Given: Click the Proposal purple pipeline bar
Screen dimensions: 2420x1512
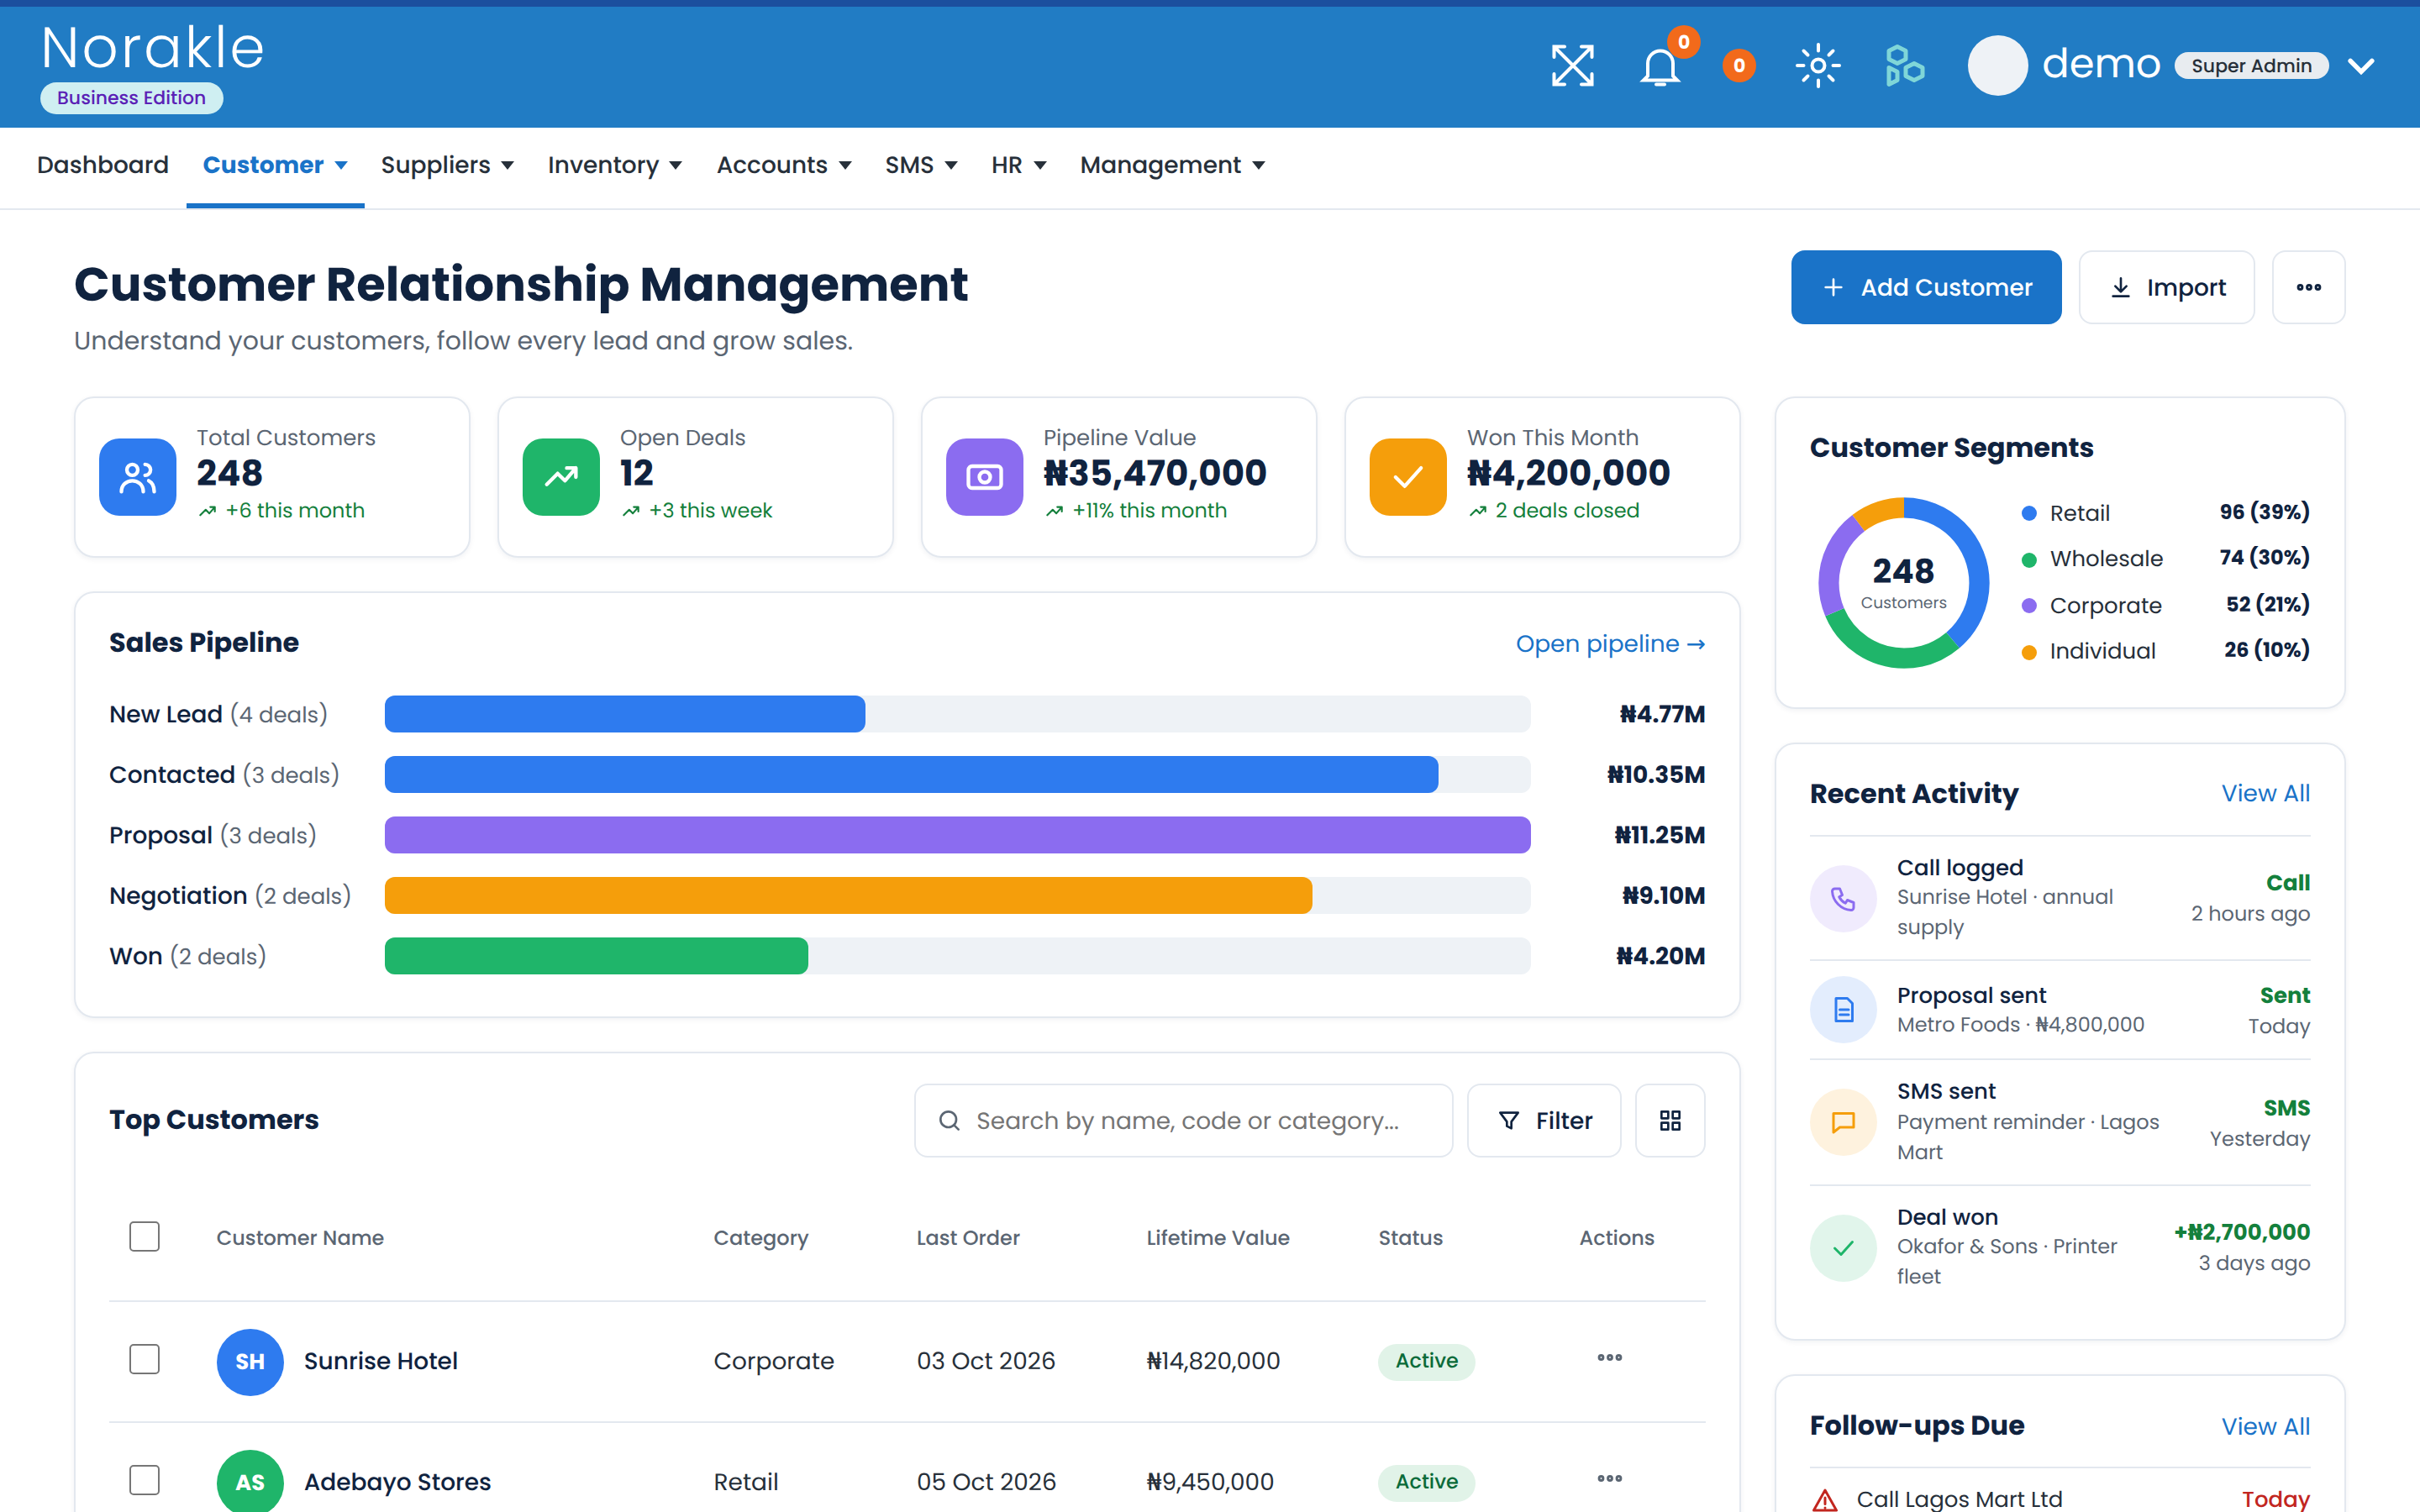Looking at the screenshot, I should tap(957, 835).
